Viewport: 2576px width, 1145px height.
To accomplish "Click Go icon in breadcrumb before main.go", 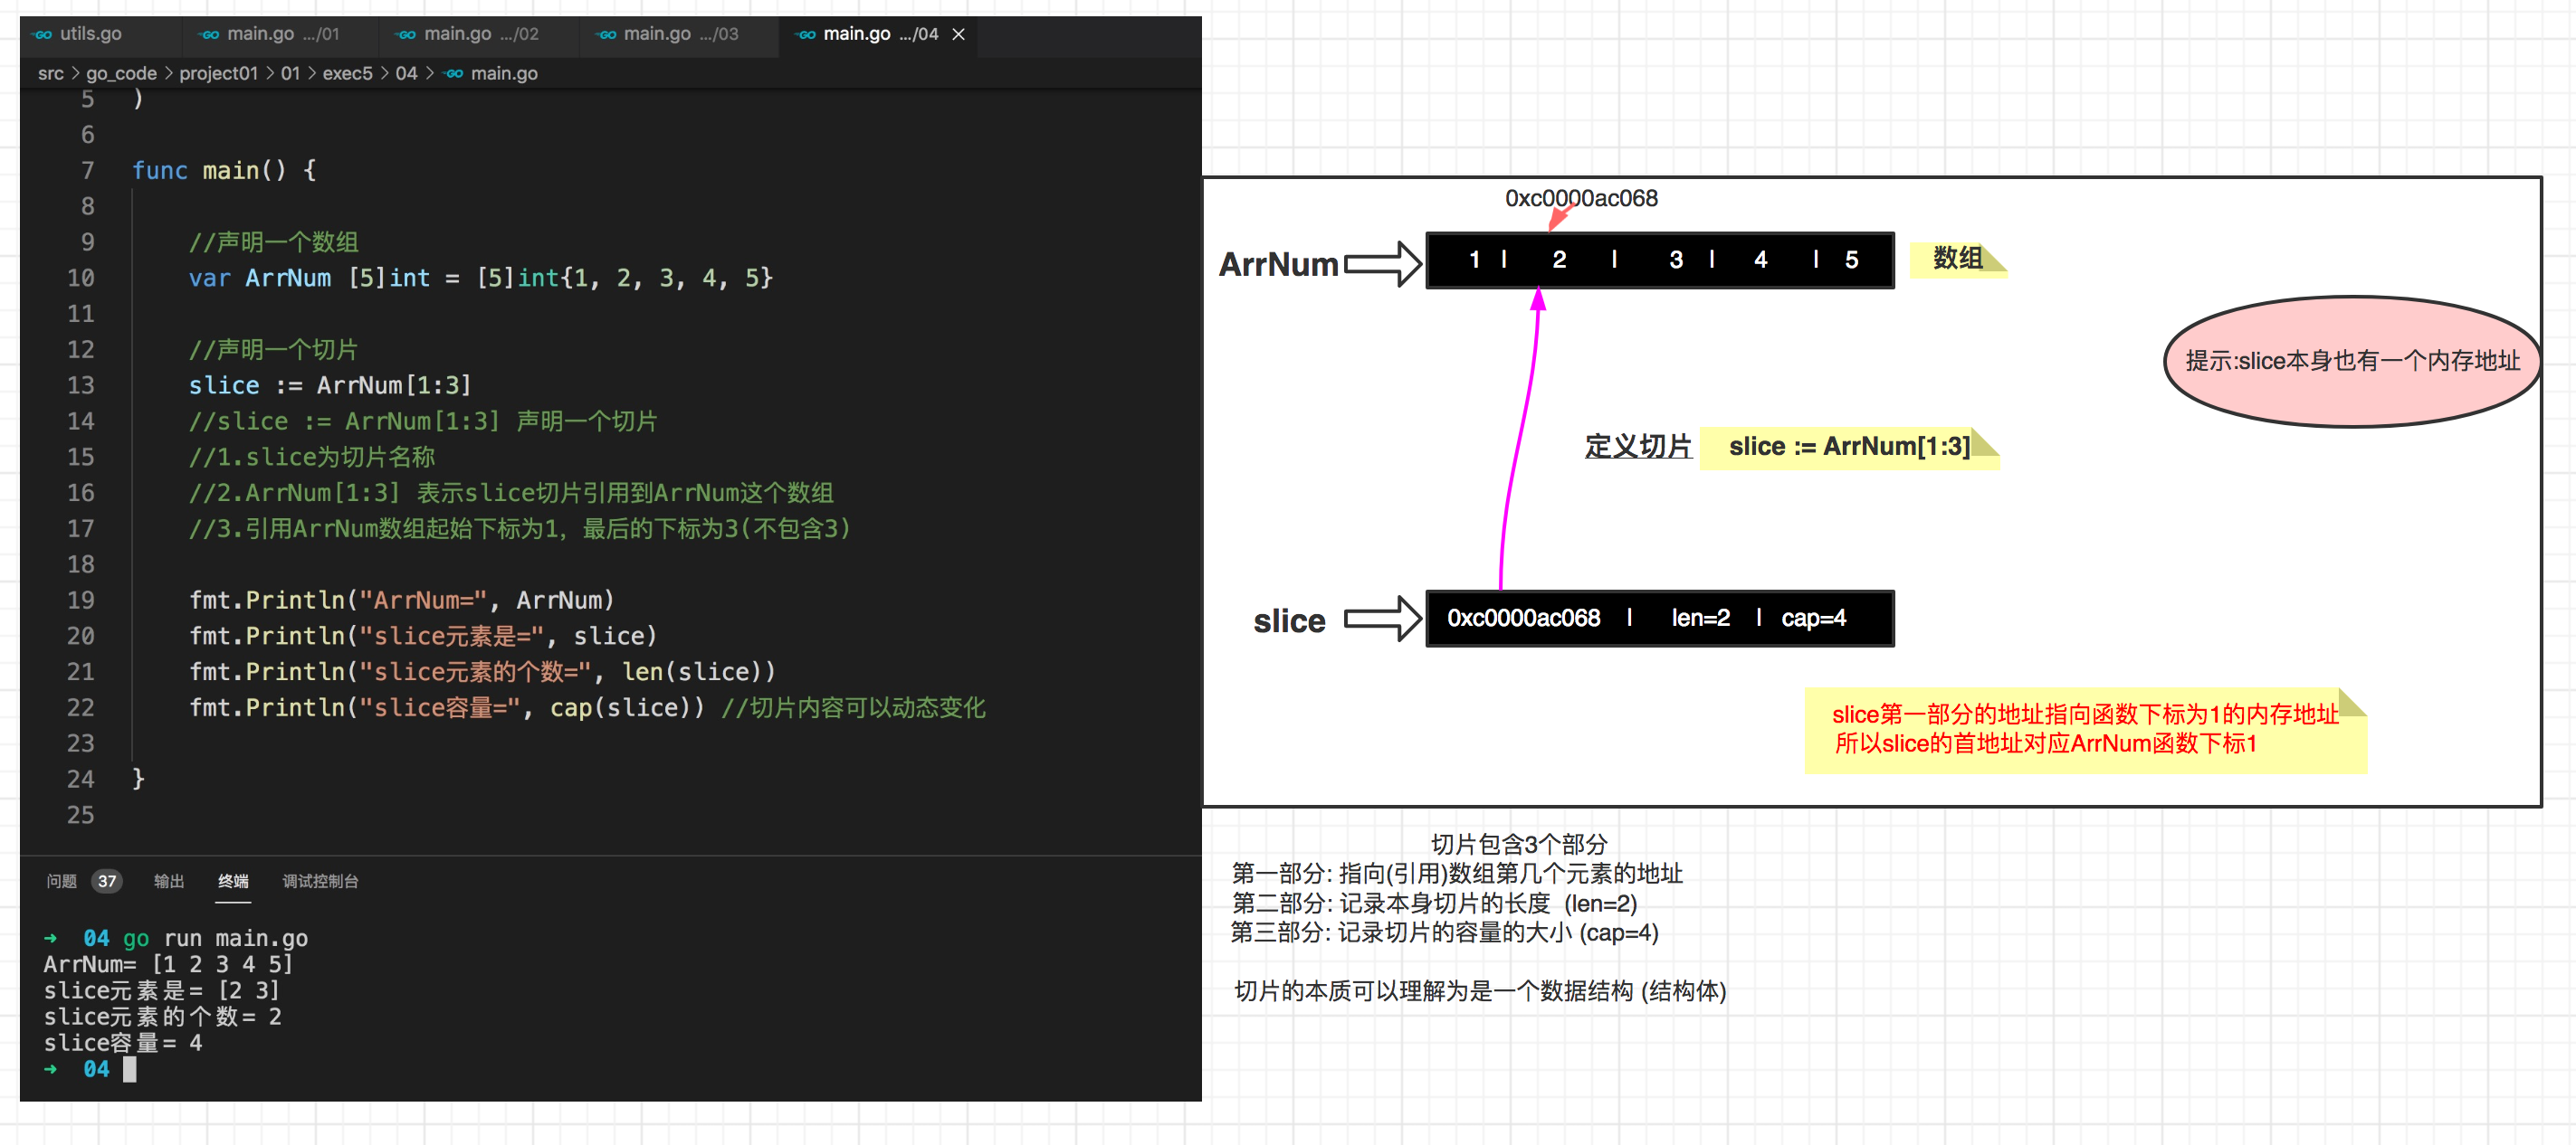I will 454,73.
